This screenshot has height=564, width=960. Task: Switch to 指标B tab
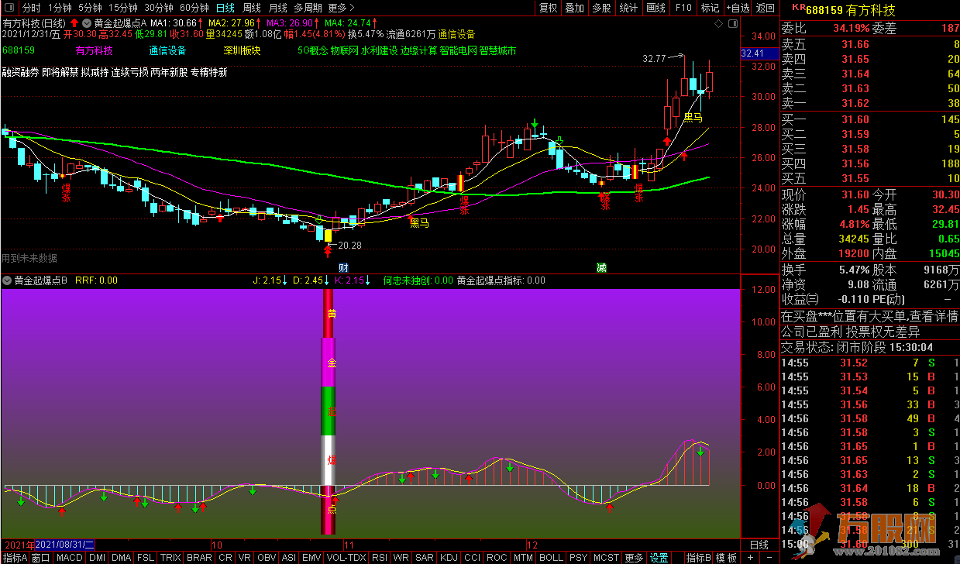click(699, 558)
